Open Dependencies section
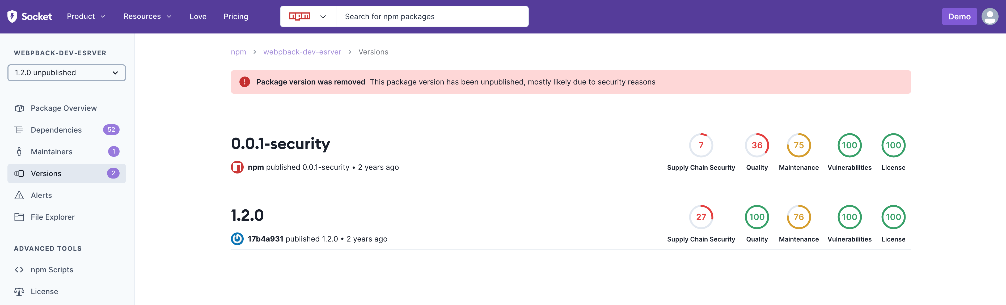 67,130
